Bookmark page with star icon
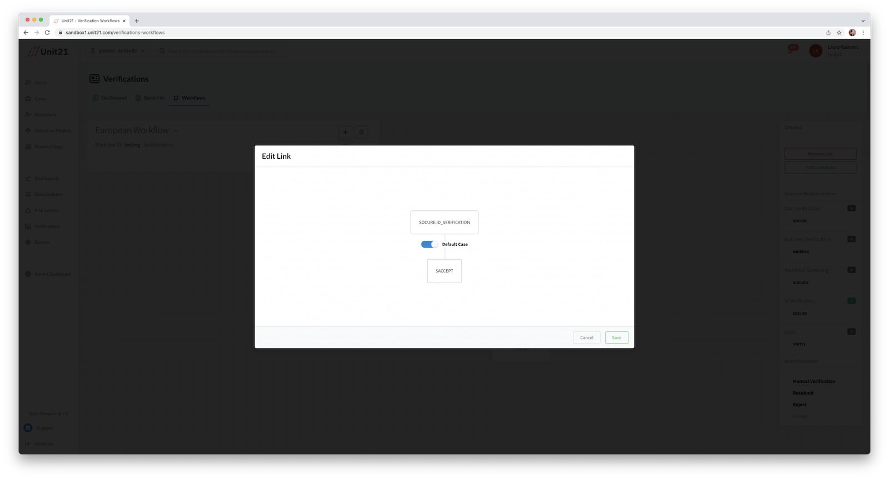 coord(839,33)
